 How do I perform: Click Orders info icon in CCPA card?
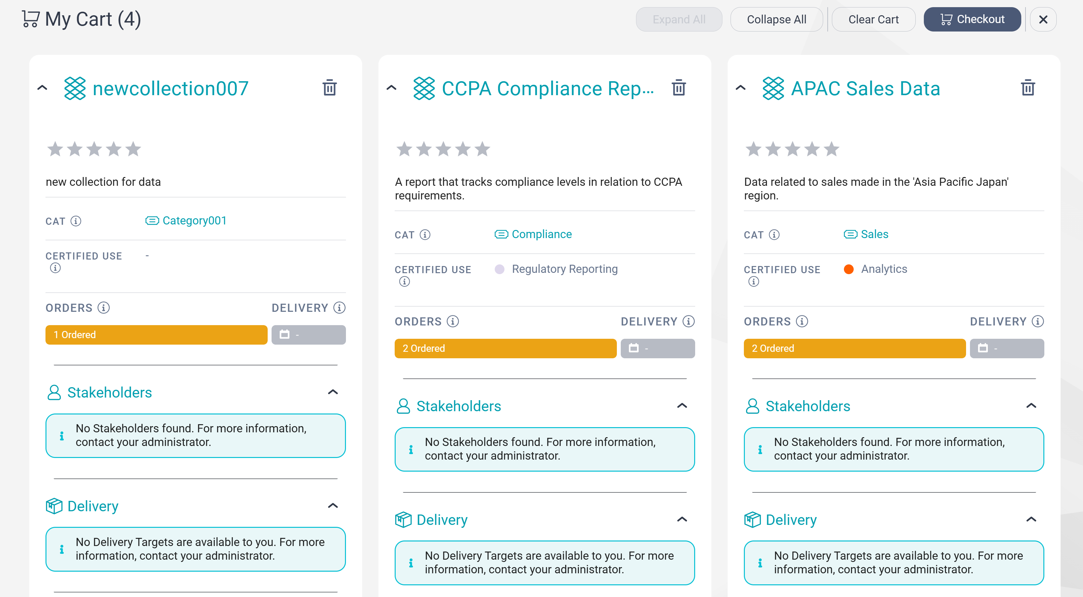click(453, 322)
